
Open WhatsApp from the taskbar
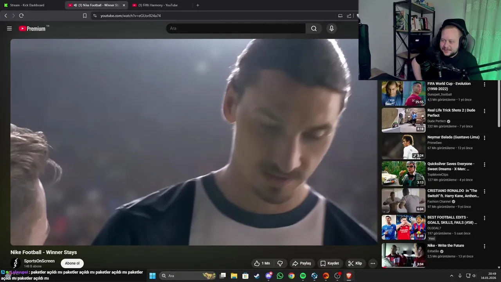(280, 276)
